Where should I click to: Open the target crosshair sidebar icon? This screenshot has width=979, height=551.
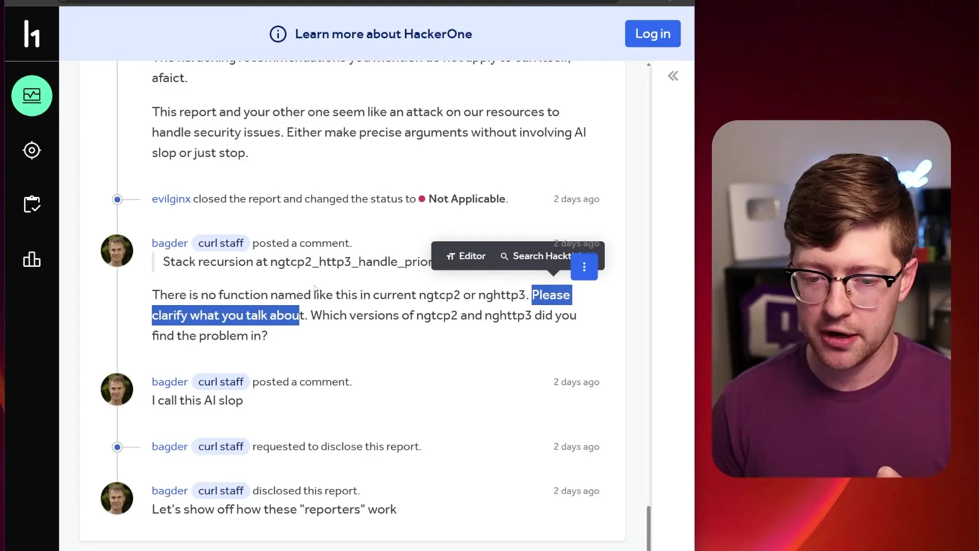[32, 150]
